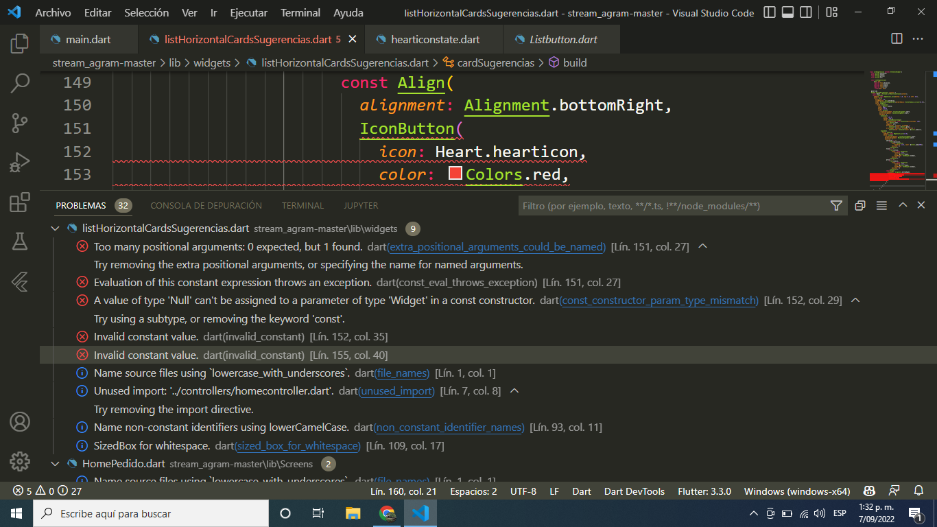The height and width of the screenshot is (527, 937).
Task: Click Lín. 160, col. 21 cursor position
Action: [x=403, y=491]
